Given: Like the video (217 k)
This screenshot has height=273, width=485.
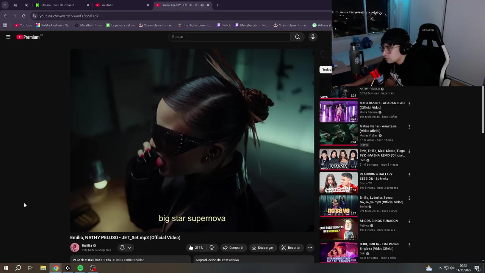Looking at the screenshot, I should (196, 248).
